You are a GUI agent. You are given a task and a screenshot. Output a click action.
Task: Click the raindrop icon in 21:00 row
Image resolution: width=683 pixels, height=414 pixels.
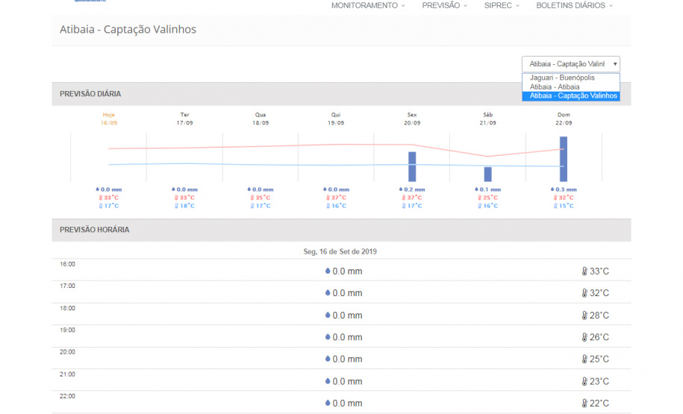(327, 381)
